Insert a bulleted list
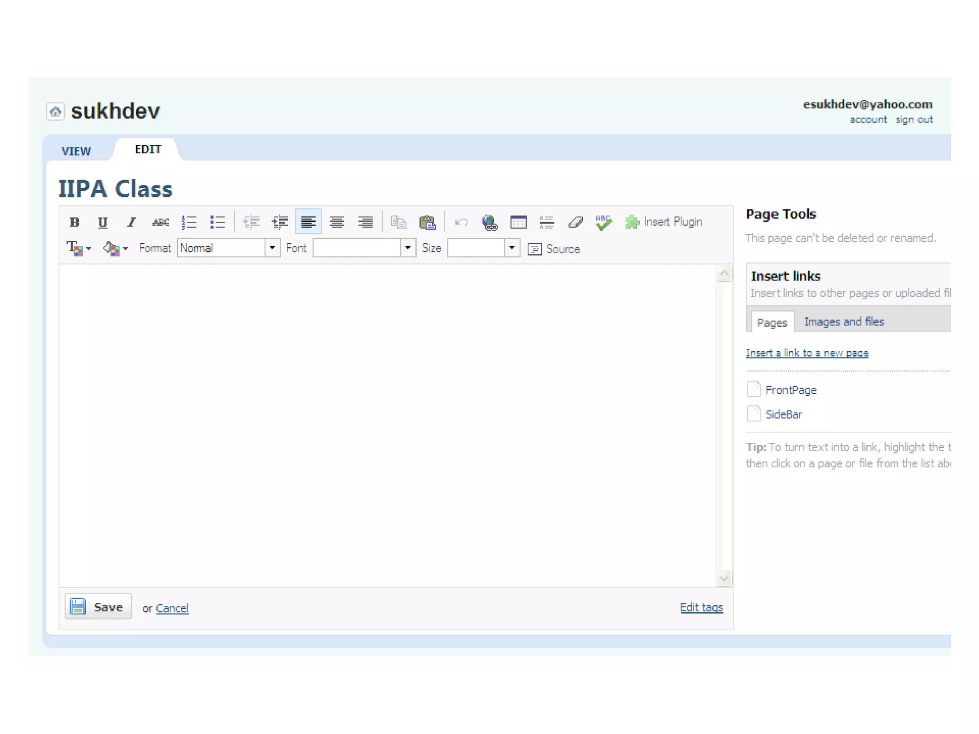Screen dimensions: 979x734 pyautogui.click(x=218, y=222)
